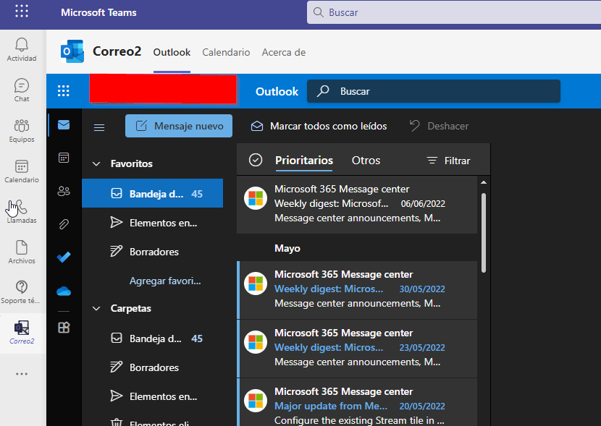601x426 pixels.
Task: Open Borradores under Favoritos
Action: pos(153,252)
